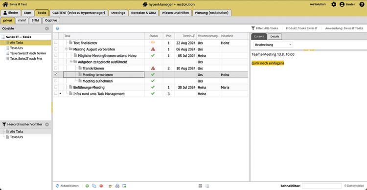Switch to list view icon
Image resolution: width=367 pixels, height=190 pixels.
coord(207,186)
